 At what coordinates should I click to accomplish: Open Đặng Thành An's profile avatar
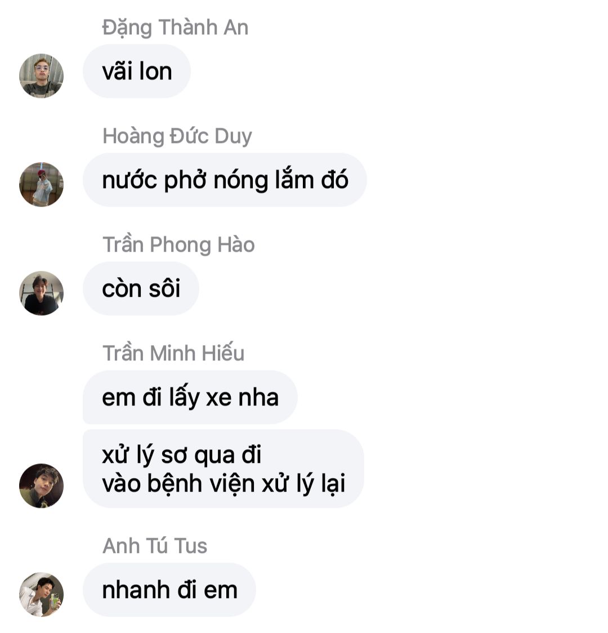[x=41, y=75]
